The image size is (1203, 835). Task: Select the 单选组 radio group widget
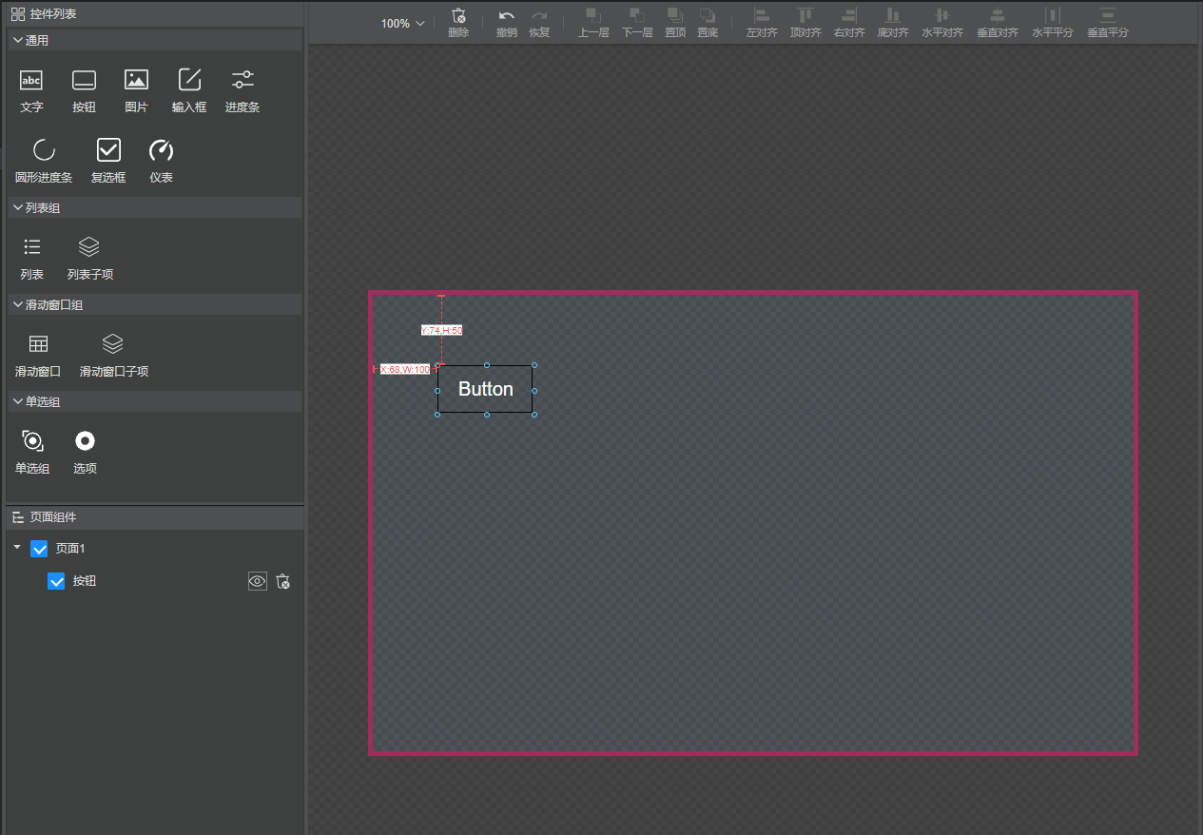[32, 441]
